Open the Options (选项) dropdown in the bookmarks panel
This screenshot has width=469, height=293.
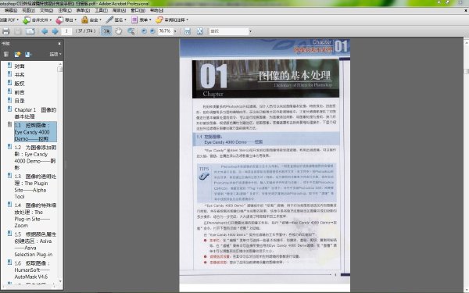(55, 54)
